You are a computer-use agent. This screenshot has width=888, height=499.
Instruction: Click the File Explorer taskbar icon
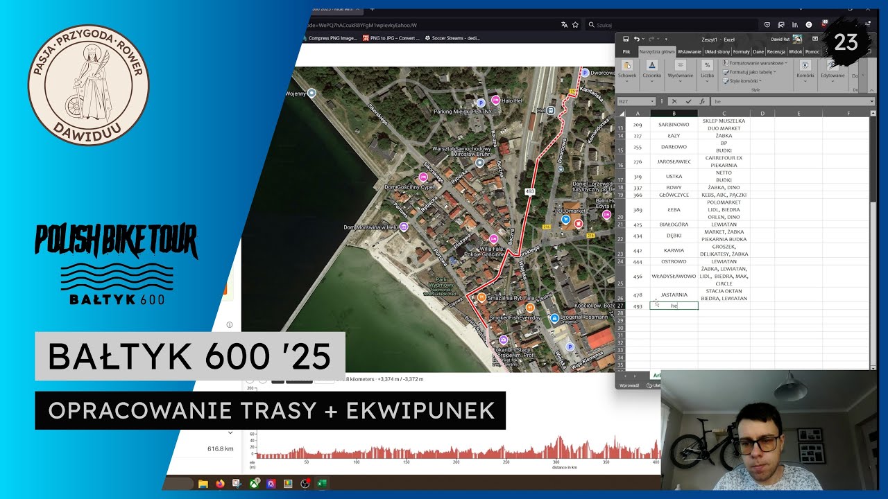[x=203, y=484]
